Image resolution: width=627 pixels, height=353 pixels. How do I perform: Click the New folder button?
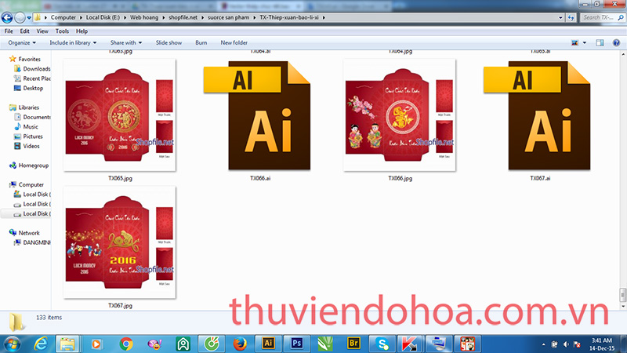coord(234,43)
